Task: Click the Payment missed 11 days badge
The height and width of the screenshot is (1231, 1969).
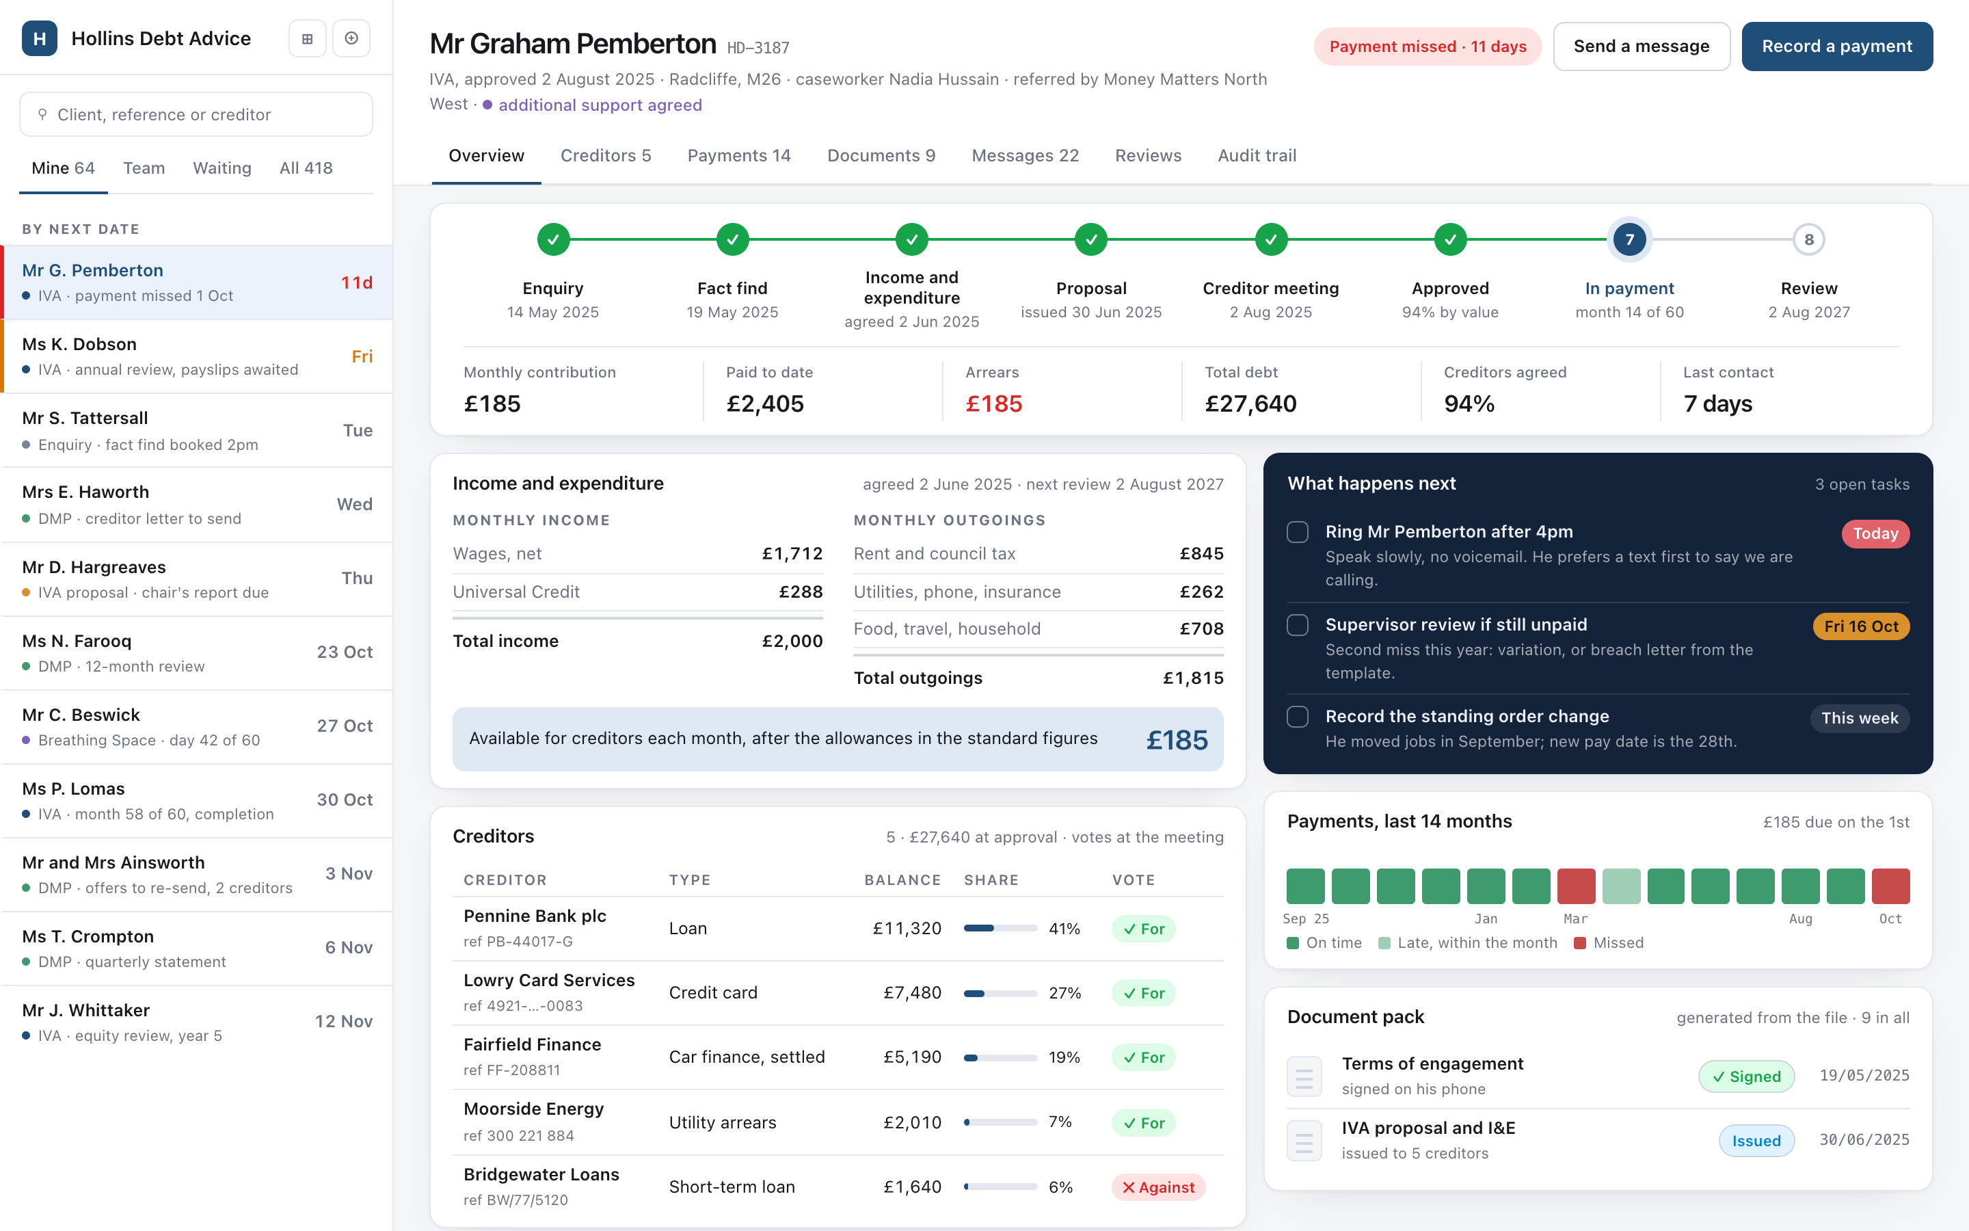Action: pos(1428,47)
